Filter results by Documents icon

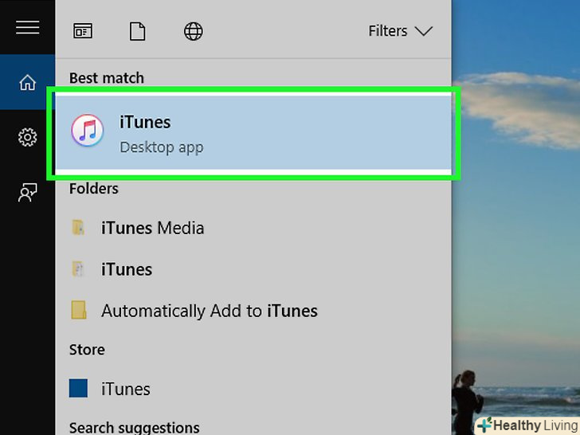[137, 31]
